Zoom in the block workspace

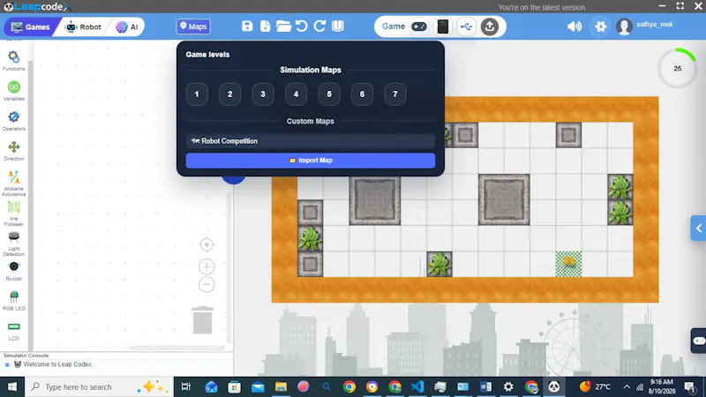coord(207,267)
